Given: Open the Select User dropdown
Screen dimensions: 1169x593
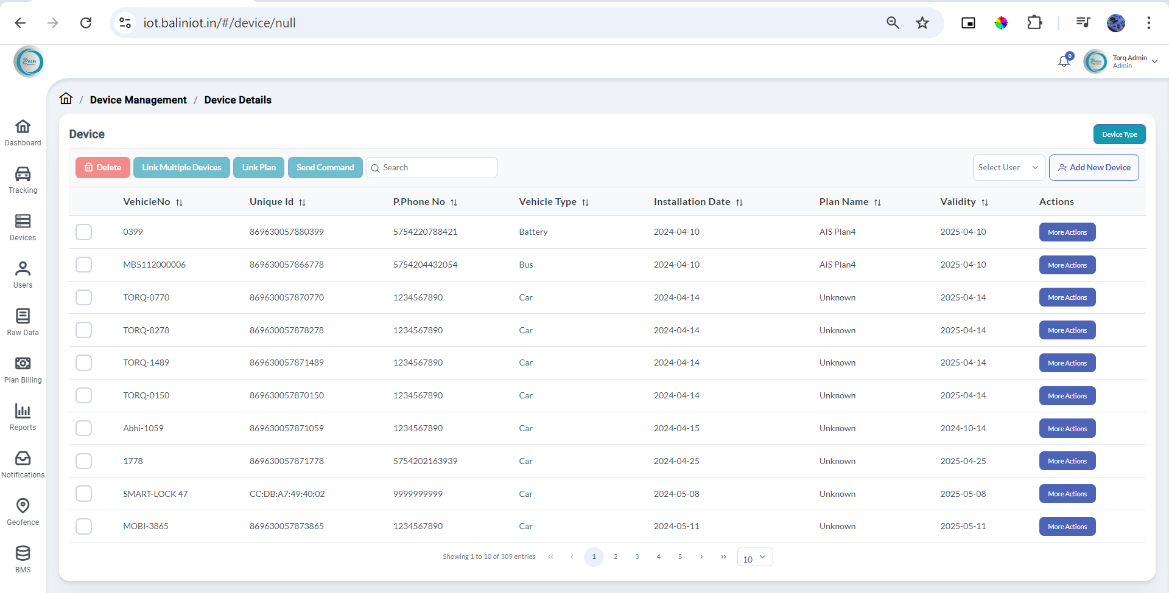Looking at the screenshot, I should [1008, 167].
